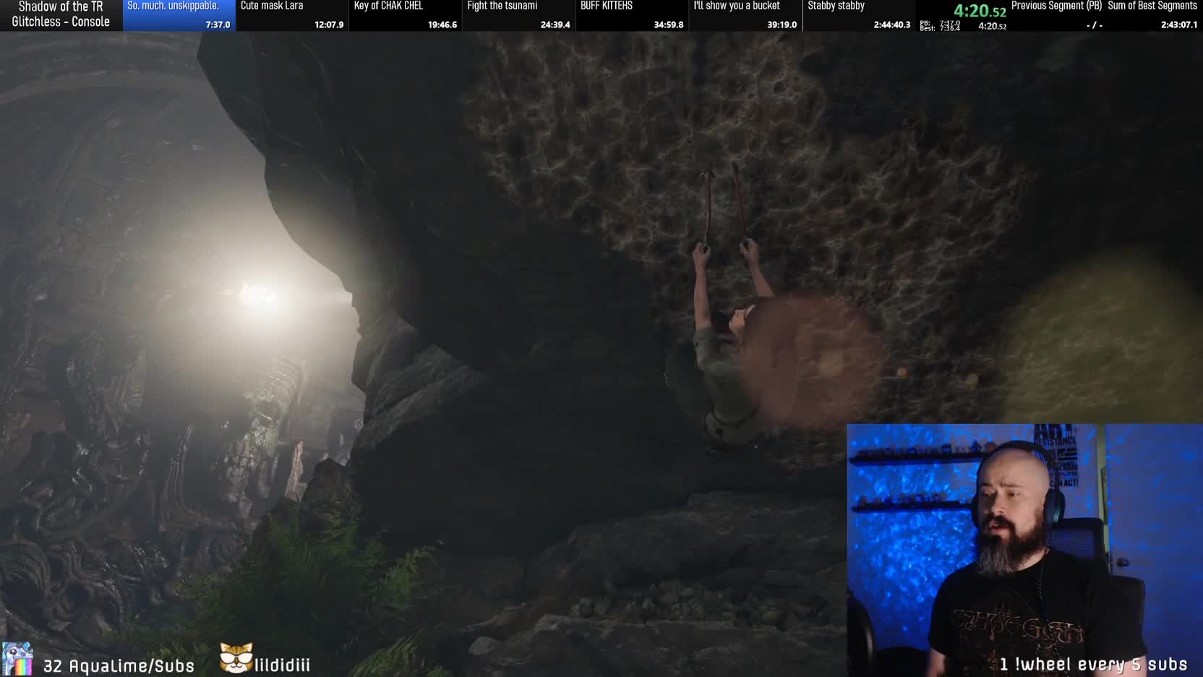Select the 'BUFF KITTEHS' split
Image resolution: width=1203 pixels, height=677 pixels.
click(x=632, y=15)
